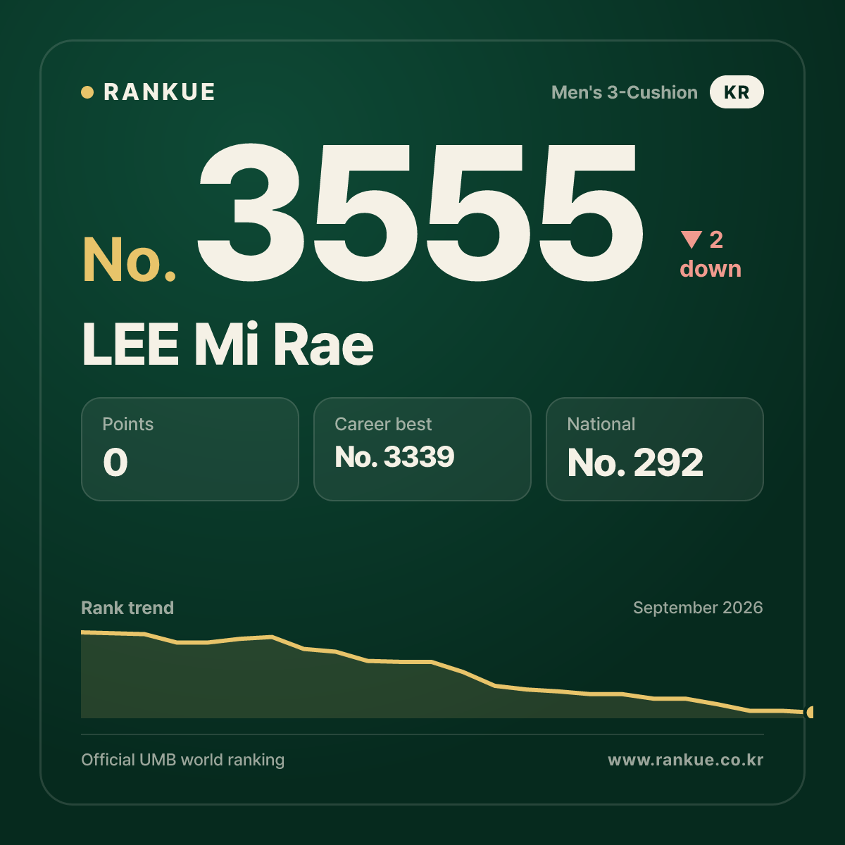Click the Official UMB world ranking text
845x845 pixels.
click(183, 760)
